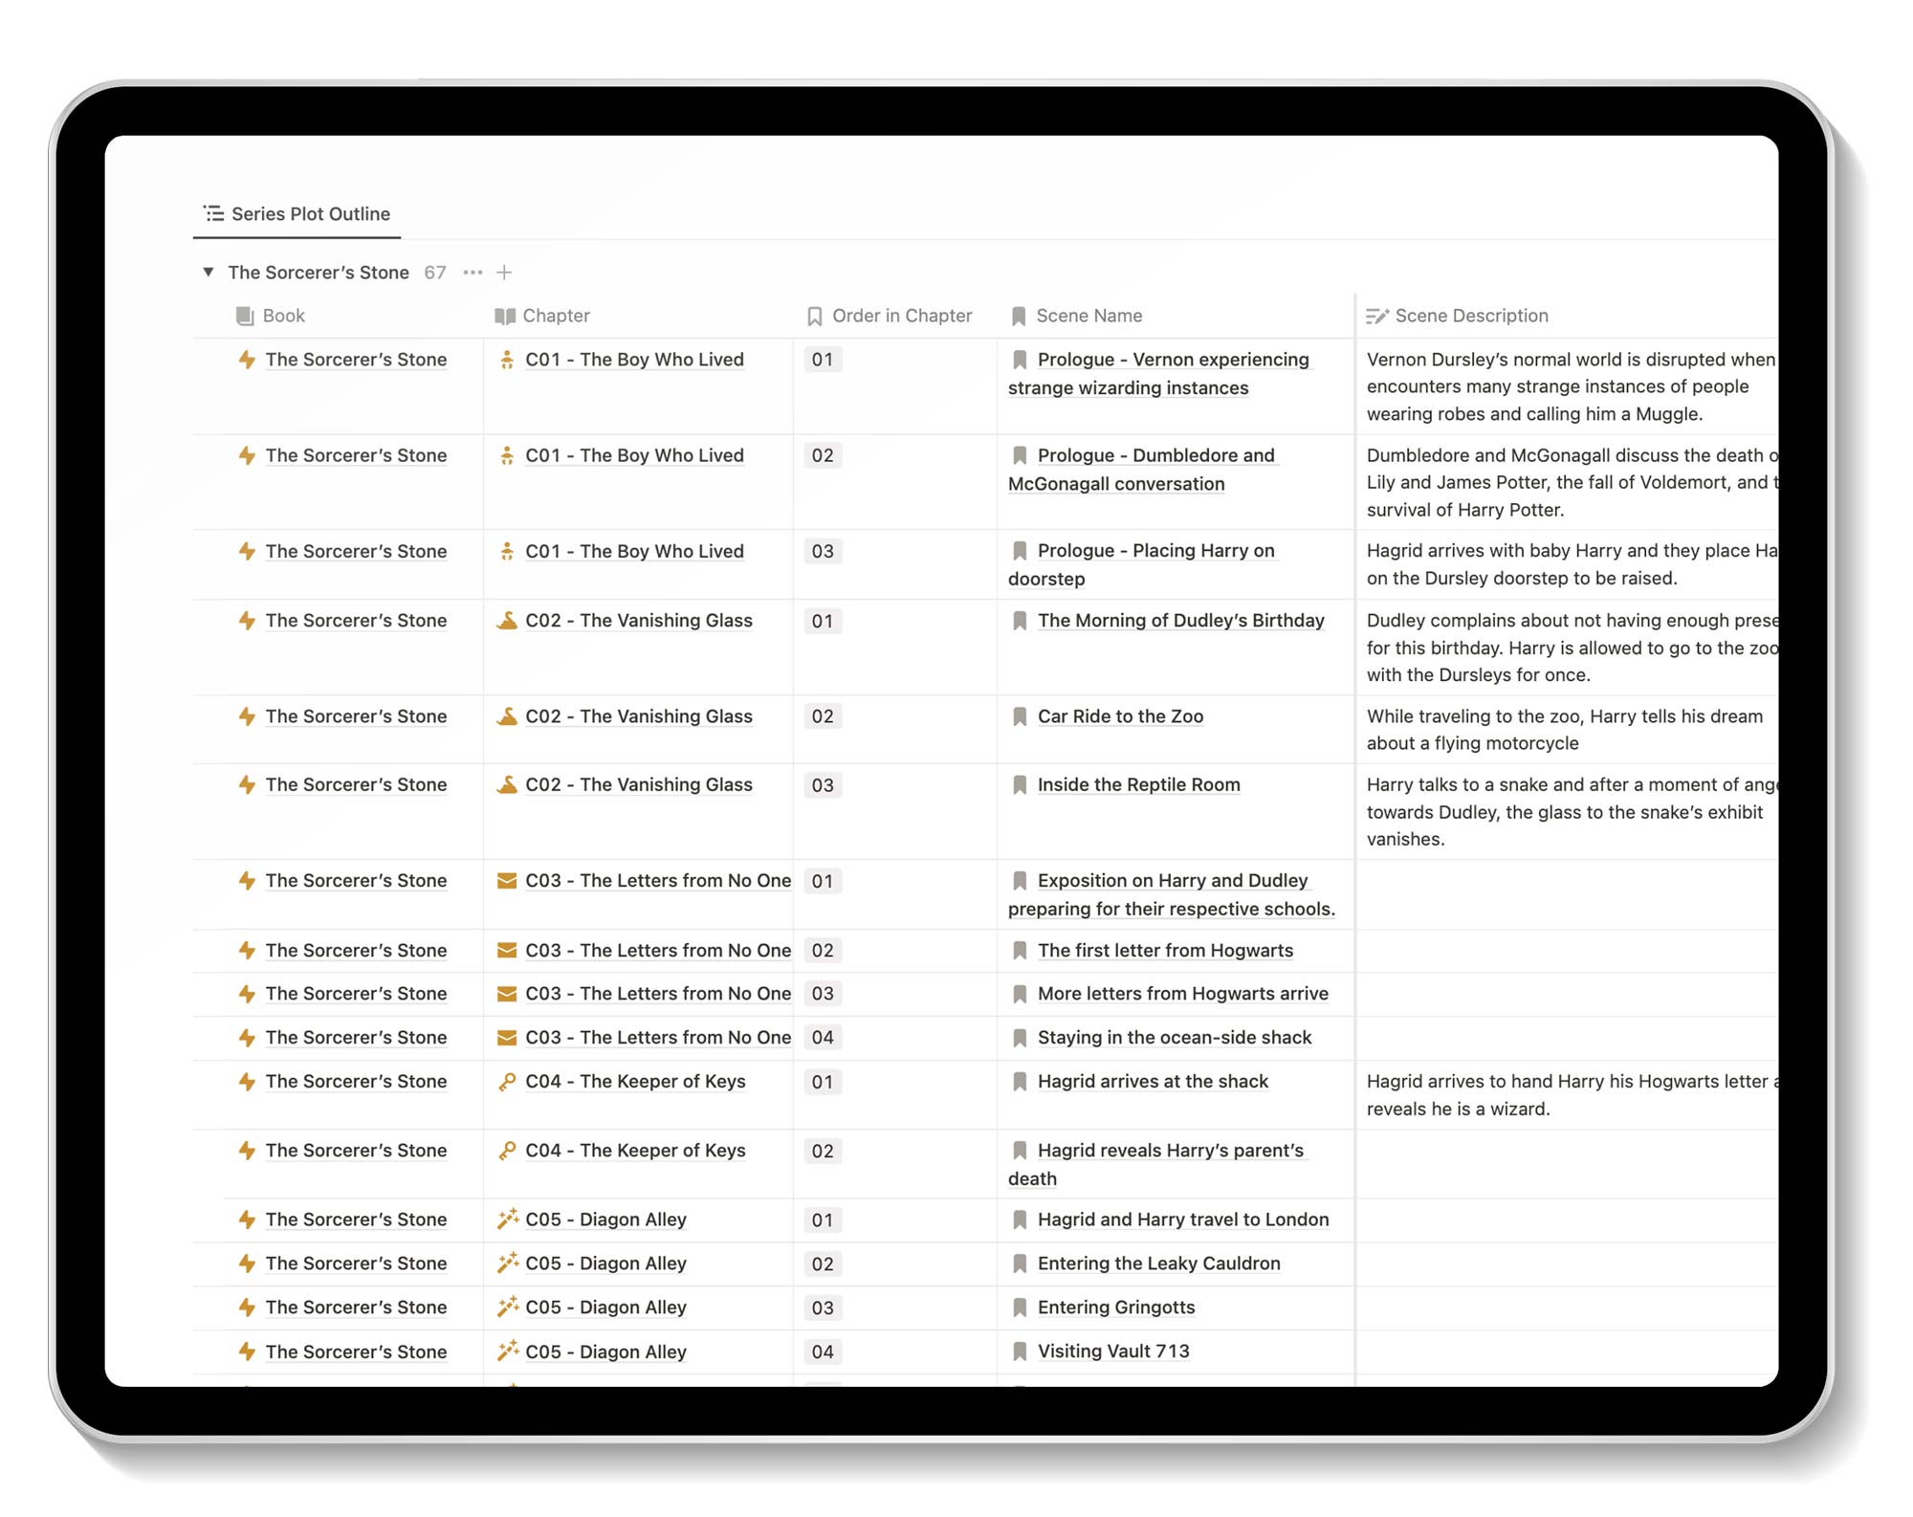The image size is (1913, 1517).
Task: Click the 01 order badge for Visiting Vault 713
Action: 822,1352
